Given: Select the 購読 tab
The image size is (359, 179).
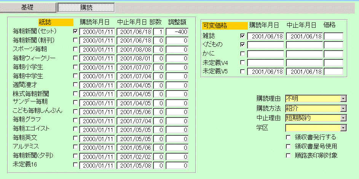Looking at the screenshot, I should tap(86, 8).
